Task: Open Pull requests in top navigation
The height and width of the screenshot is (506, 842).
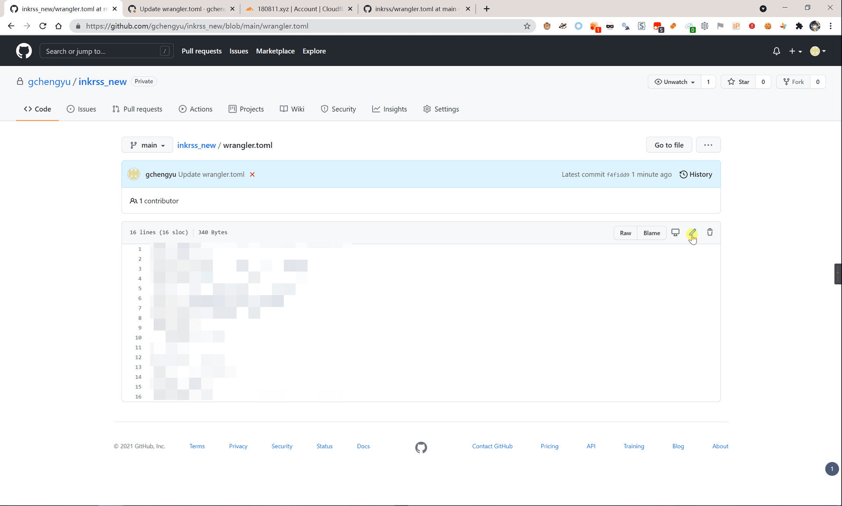Action: tap(202, 51)
